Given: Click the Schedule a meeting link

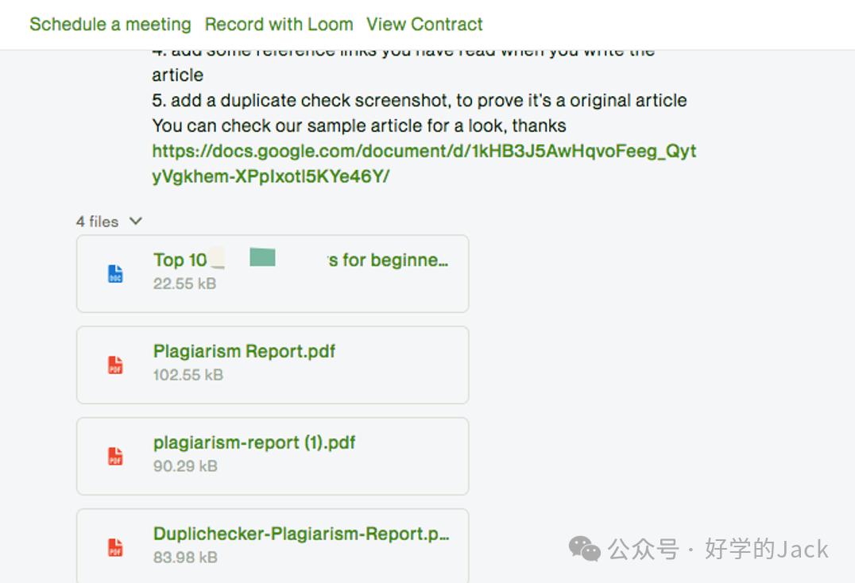Looking at the screenshot, I should (110, 25).
